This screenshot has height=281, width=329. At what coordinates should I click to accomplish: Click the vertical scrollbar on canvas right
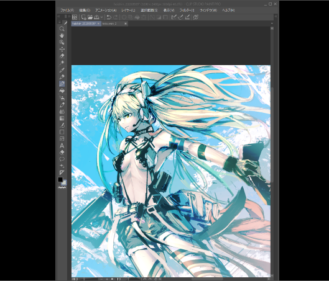[x=272, y=135]
